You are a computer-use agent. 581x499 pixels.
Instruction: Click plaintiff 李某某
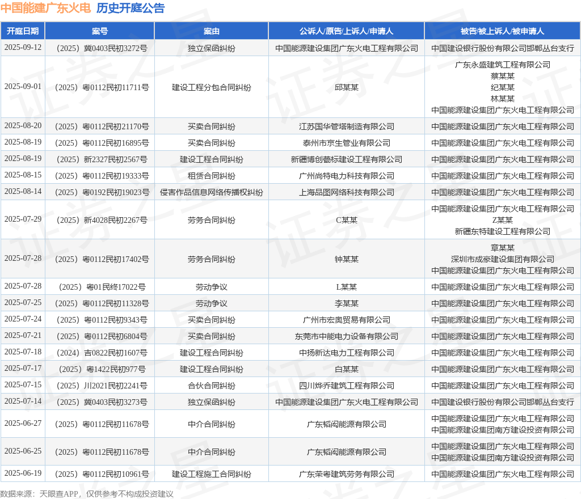(347, 303)
